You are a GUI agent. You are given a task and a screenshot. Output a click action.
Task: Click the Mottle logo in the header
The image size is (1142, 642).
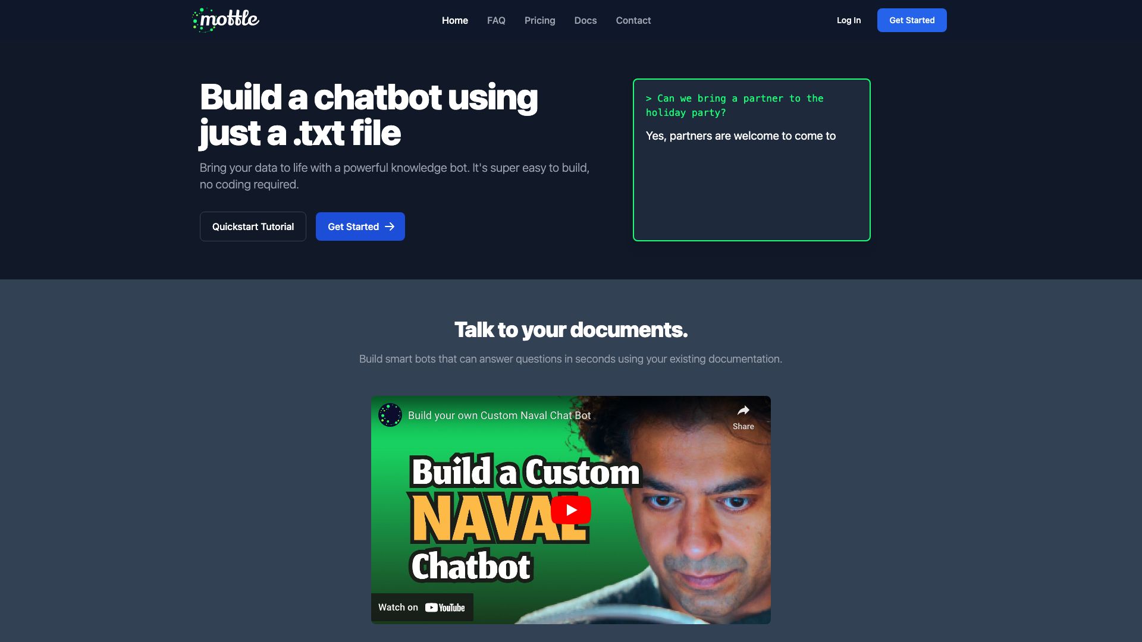click(x=226, y=20)
